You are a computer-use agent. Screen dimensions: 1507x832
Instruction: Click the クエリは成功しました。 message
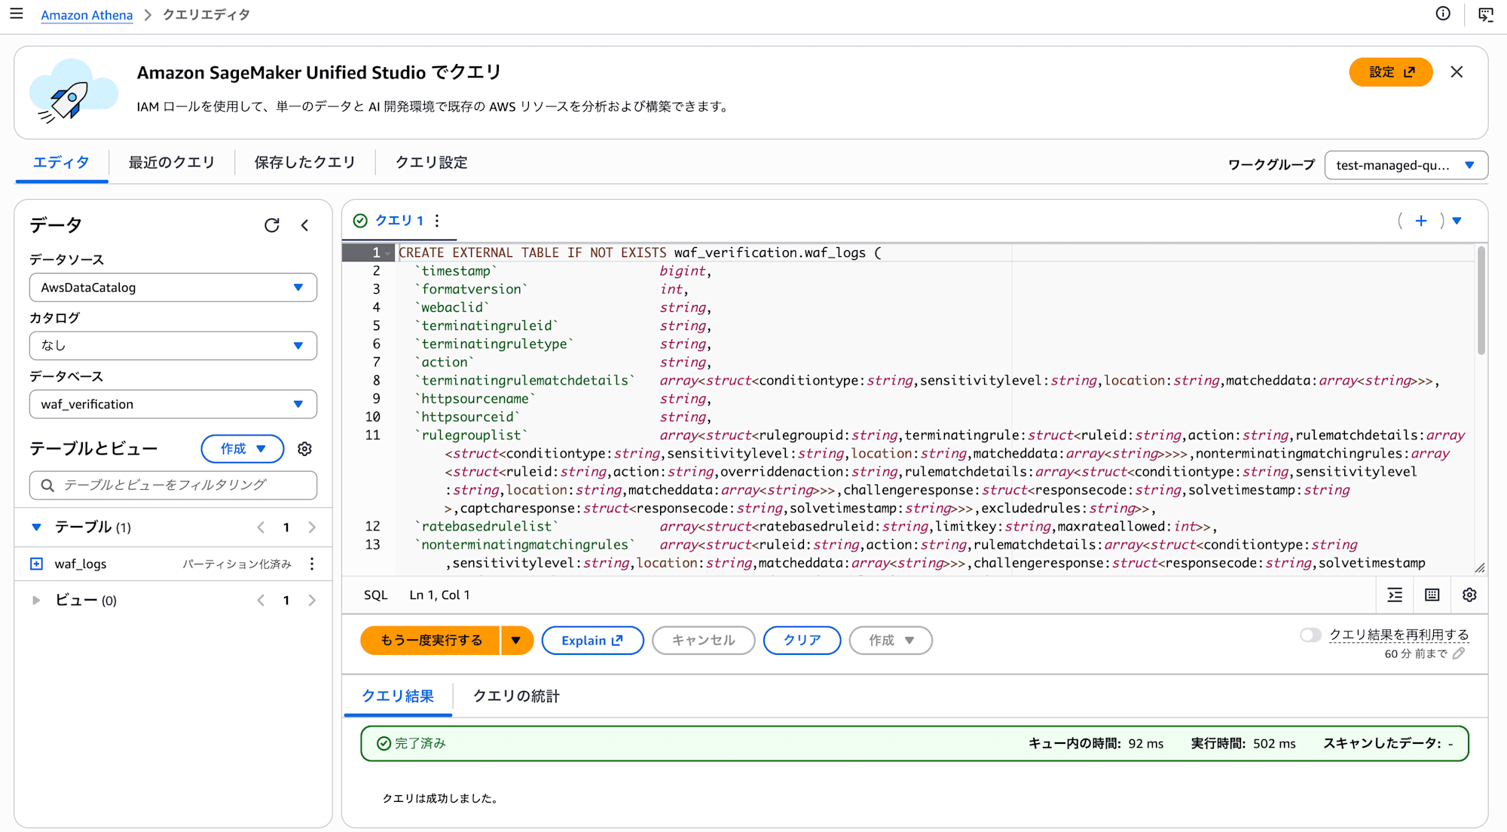click(x=441, y=798)
